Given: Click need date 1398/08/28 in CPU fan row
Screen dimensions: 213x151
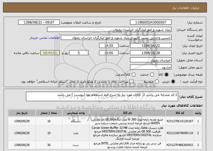Looking at the screenshot, I should point(22,145).
